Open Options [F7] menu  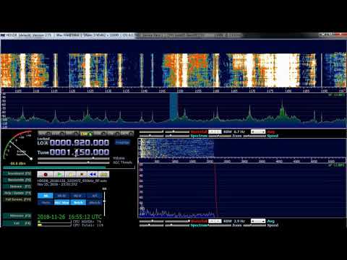(x=17, y=186)
